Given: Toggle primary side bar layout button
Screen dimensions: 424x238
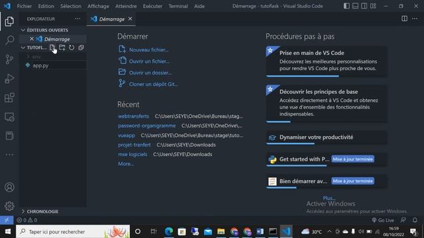Looking at the screenshot, I should pyautogui.click(x=346, y=6).
